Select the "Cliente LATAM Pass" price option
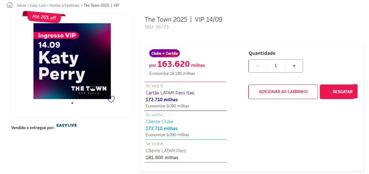369x174 pixels. pyautogui.click(x=165, y=151)
